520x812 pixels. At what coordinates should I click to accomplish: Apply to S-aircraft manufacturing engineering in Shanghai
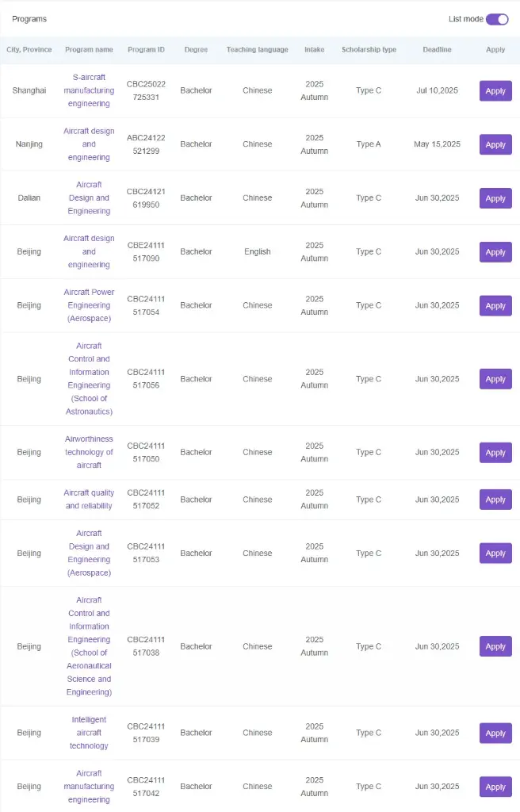[x=495, y=90]
